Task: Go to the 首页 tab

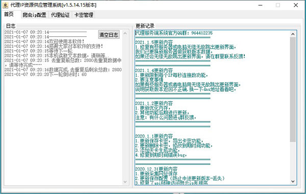Action: tap(9, 14)
